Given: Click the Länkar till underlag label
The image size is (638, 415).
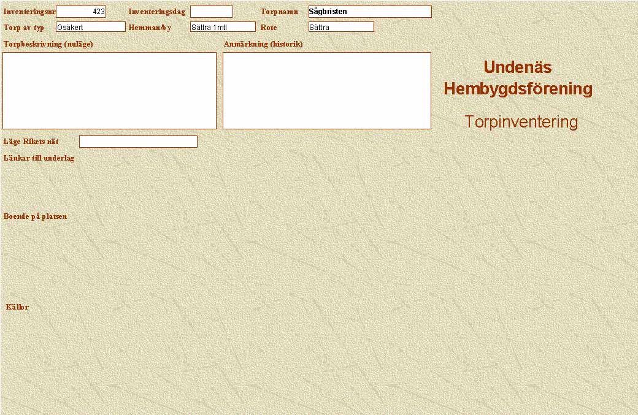Looking at the screenshot, I should coord(39,158).
